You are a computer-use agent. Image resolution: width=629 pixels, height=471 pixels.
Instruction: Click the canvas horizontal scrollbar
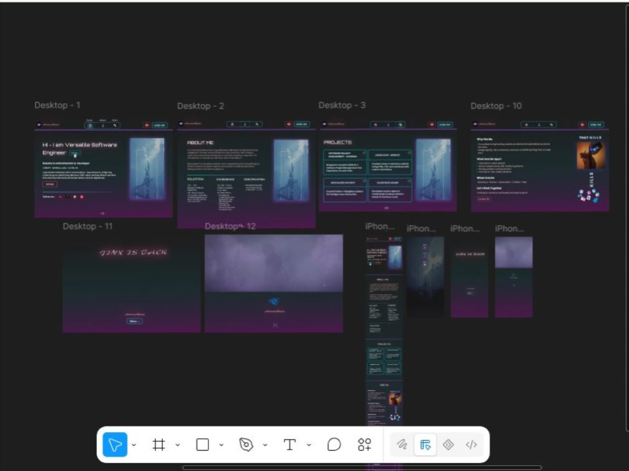(x=362, y=467)
